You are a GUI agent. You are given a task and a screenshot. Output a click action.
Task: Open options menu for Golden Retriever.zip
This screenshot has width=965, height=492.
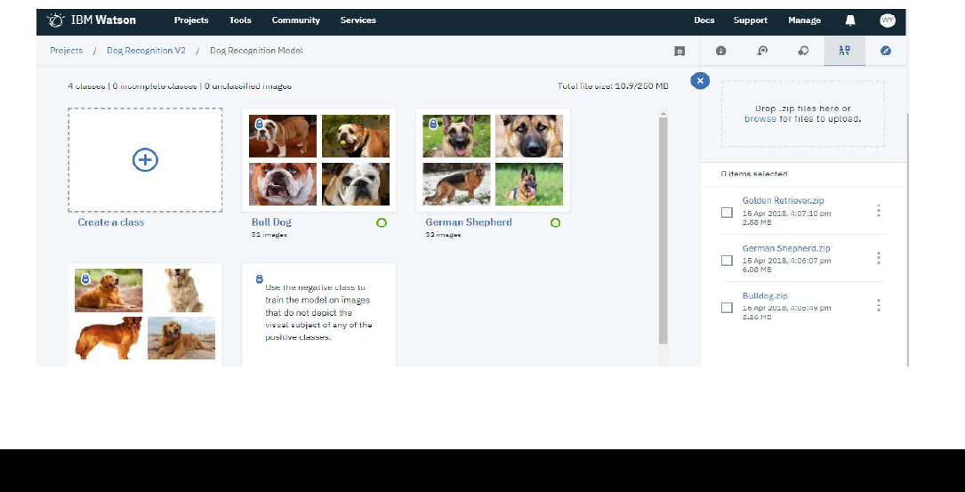[x=878, y=211]
